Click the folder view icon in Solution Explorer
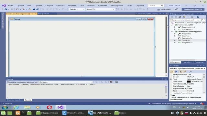Image resolution: width=207 pixels, height=116 pixels. click(184, 17)
